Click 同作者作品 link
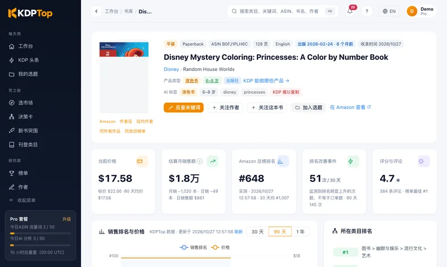The height and width of the screenshot is (267, 447). click(110, 131)
